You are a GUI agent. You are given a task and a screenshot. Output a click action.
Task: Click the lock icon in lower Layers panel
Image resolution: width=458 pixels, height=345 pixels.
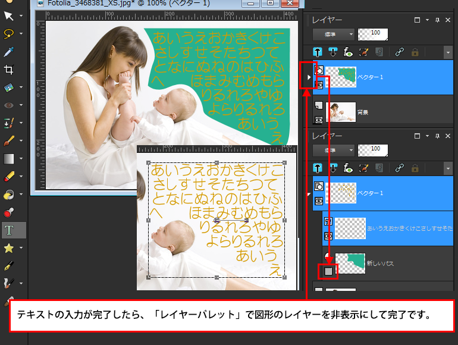click(x=415, y=168)
